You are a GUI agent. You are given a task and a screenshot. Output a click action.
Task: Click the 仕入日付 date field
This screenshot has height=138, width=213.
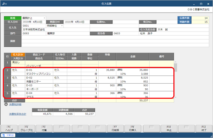(x=34, y=22)
